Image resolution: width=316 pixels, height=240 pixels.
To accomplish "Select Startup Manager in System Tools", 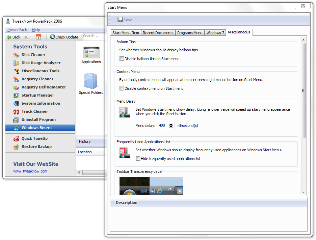I will click(38, 95).
